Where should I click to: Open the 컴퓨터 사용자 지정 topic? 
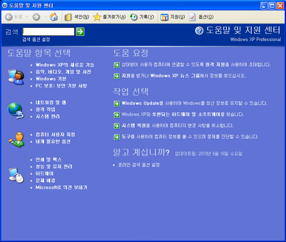(55, 134)
